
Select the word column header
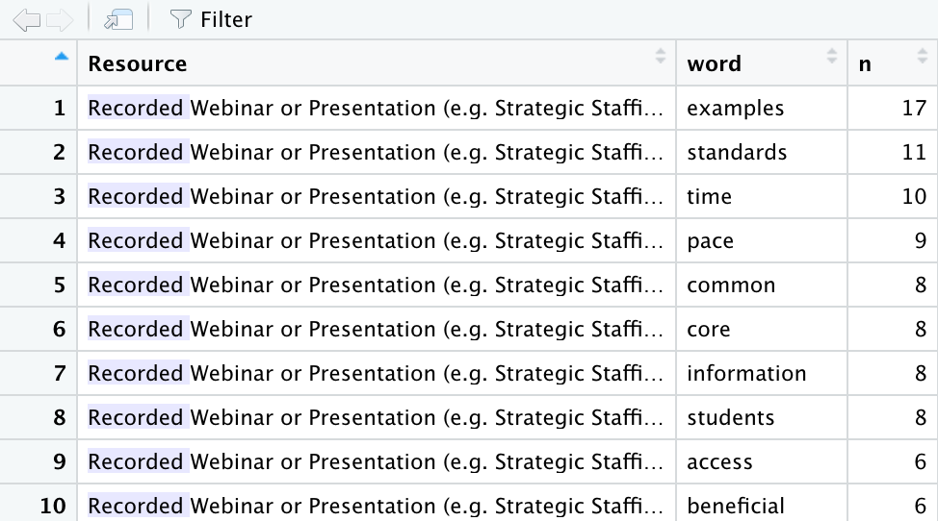[762, 63]
